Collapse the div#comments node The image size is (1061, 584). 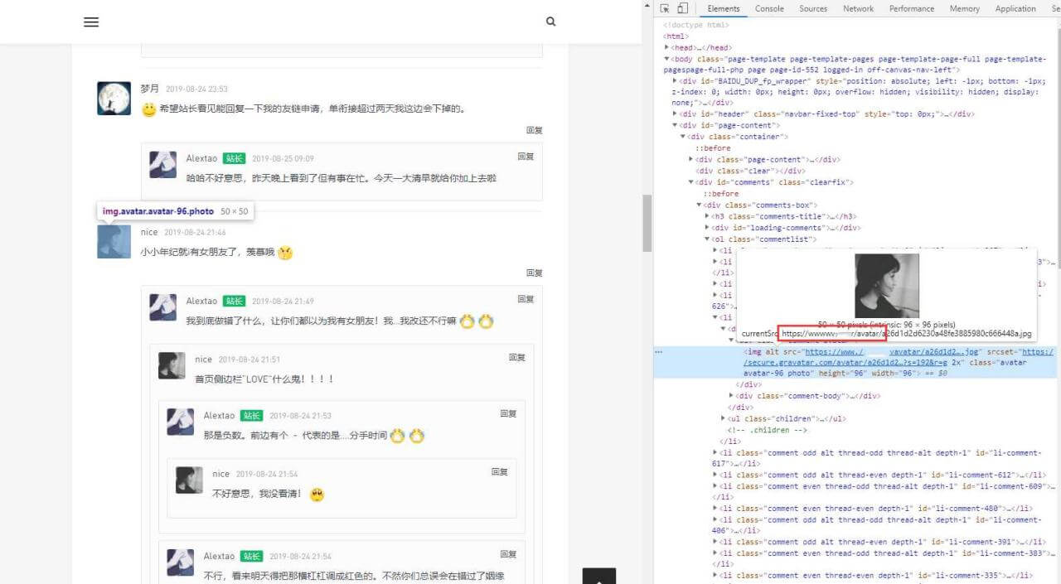tap(691, 182)
